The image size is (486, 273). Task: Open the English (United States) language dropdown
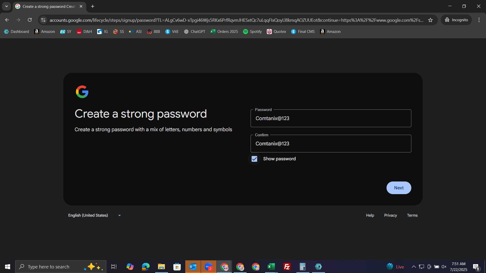point(94,215)
